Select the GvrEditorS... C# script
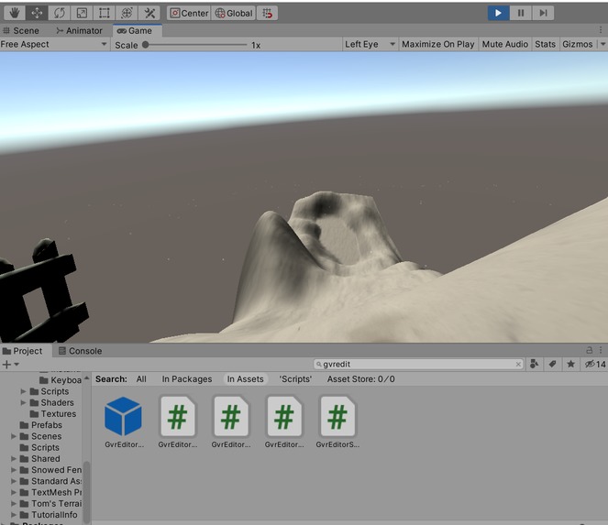Viewport: 608px width, 525px height. (x=337, y=422)
